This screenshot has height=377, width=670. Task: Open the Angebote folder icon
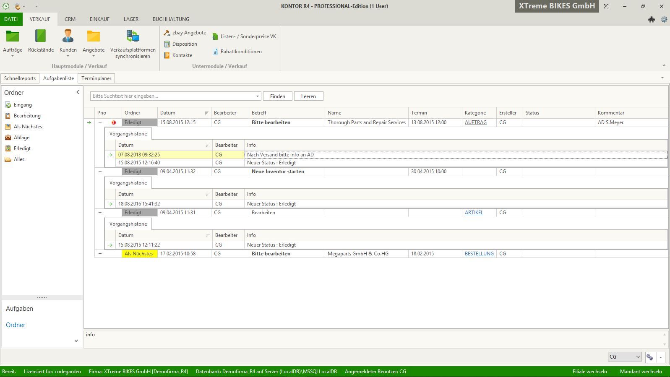tap(94, 37)
